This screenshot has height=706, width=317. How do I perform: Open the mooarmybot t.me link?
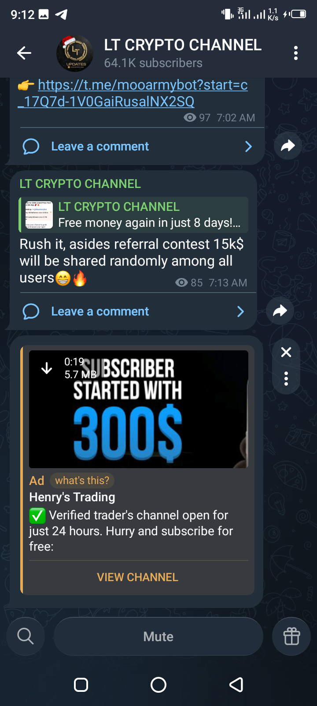point(133,93)
